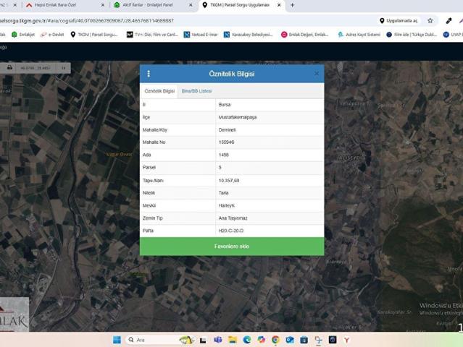Click the Favorilere ekle button
The width and height of the screenshot is (463, 347).
click(232, 246)
